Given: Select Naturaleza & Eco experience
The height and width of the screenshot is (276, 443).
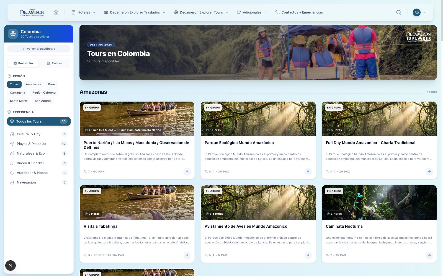Looking at the screenshot, I should tap(39, 153).
